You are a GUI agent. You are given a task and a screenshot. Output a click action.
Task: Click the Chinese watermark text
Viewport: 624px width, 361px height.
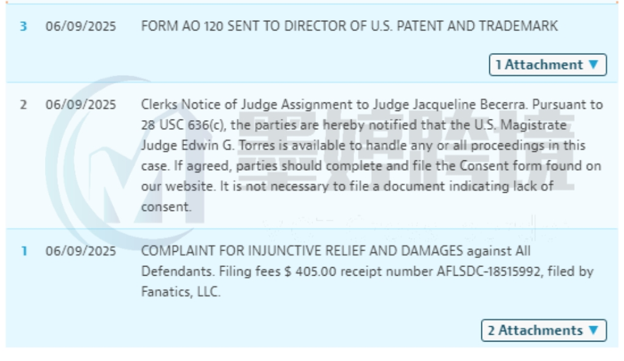point(406,151)
